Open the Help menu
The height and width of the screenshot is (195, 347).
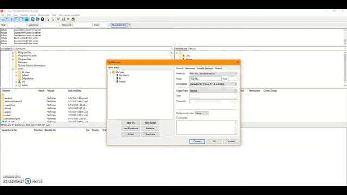(54, 15)
